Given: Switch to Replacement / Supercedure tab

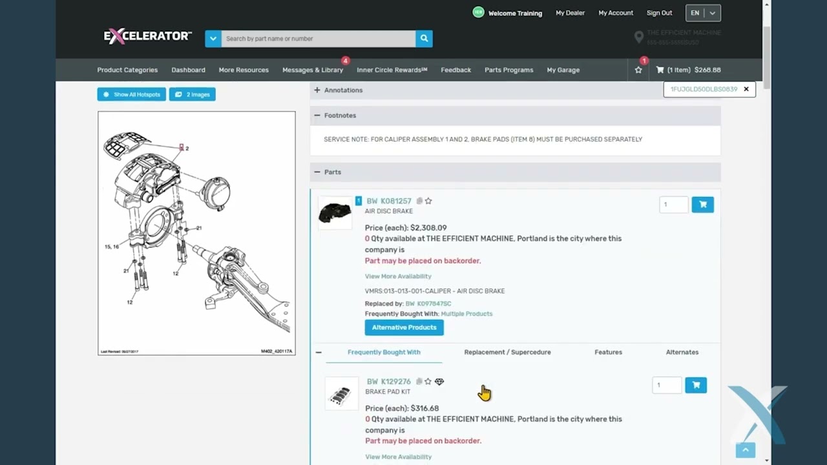Looking at the screenshot, I should (x=507, y=353).
